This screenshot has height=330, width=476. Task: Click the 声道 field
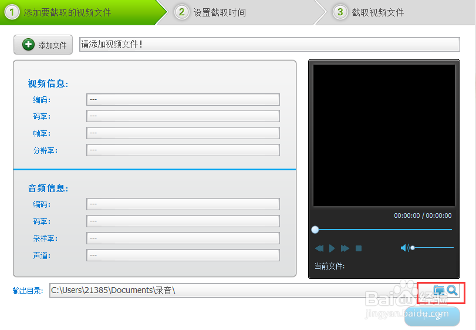point(183,255)
